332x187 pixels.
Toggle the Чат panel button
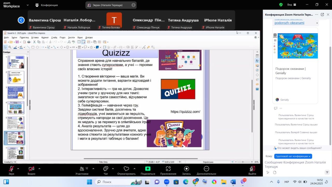[106, 170]
